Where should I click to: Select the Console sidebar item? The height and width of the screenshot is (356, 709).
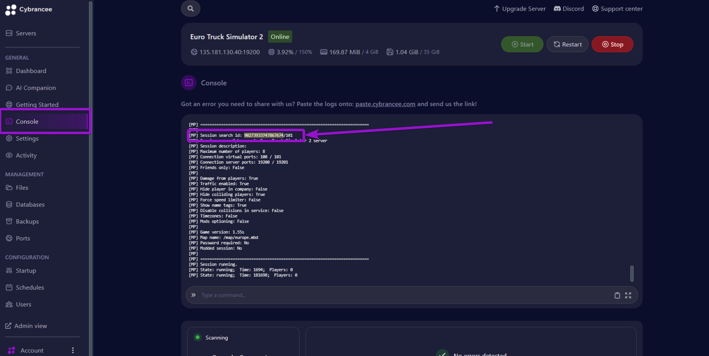click(x=45, y=121)
